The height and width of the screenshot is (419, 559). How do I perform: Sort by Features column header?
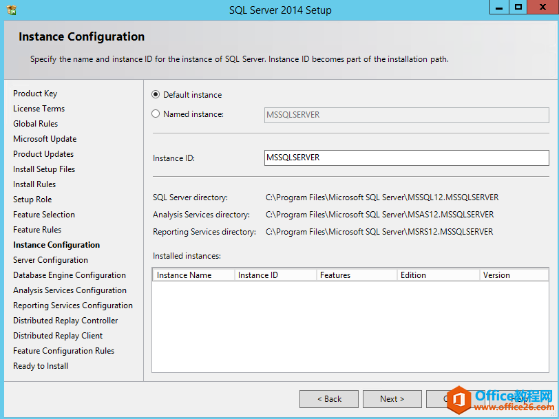click(x=357, y=275)
